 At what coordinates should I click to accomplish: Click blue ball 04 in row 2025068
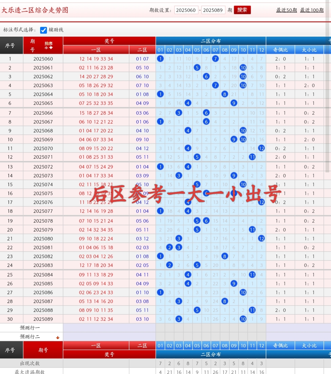(188, 131)
